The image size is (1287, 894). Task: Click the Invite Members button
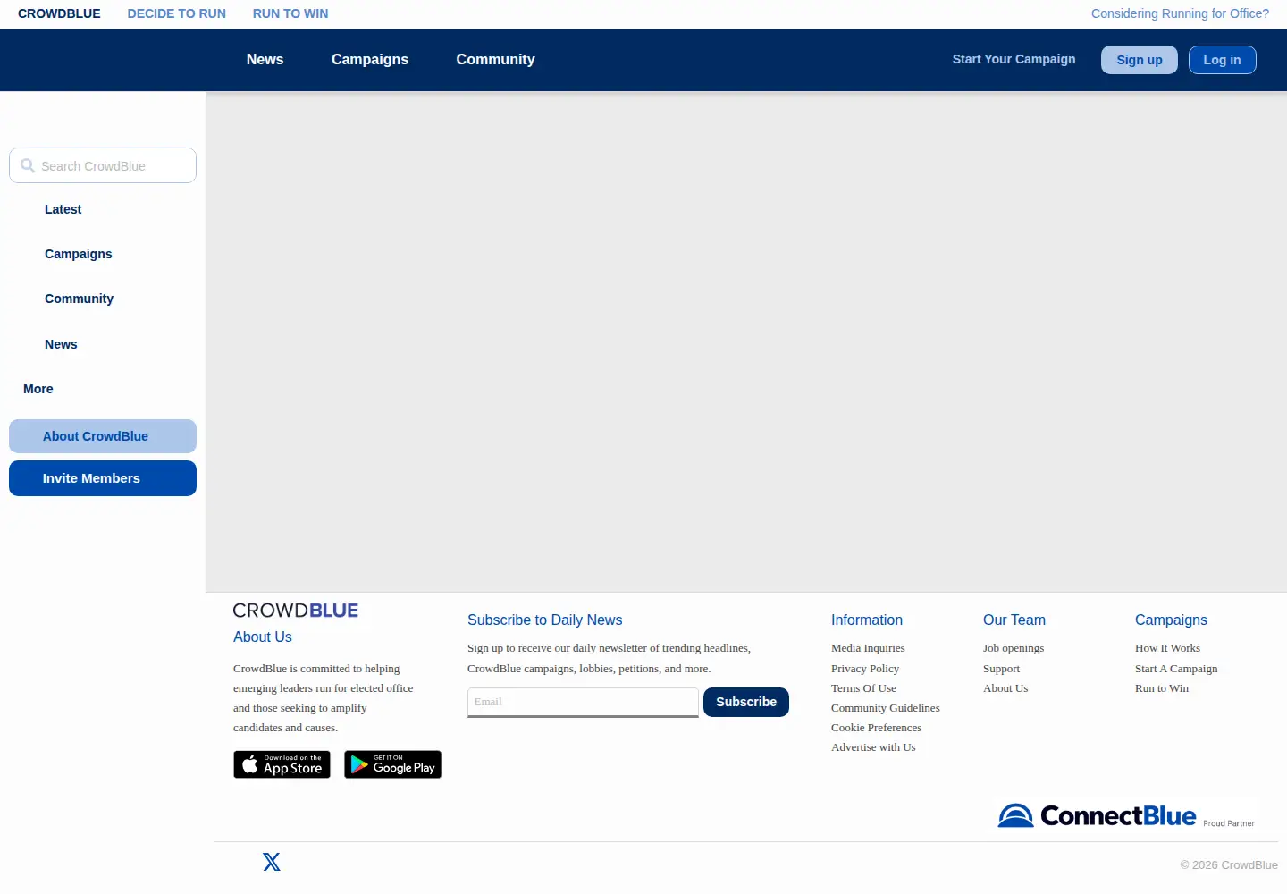click(x=103, y=478)
